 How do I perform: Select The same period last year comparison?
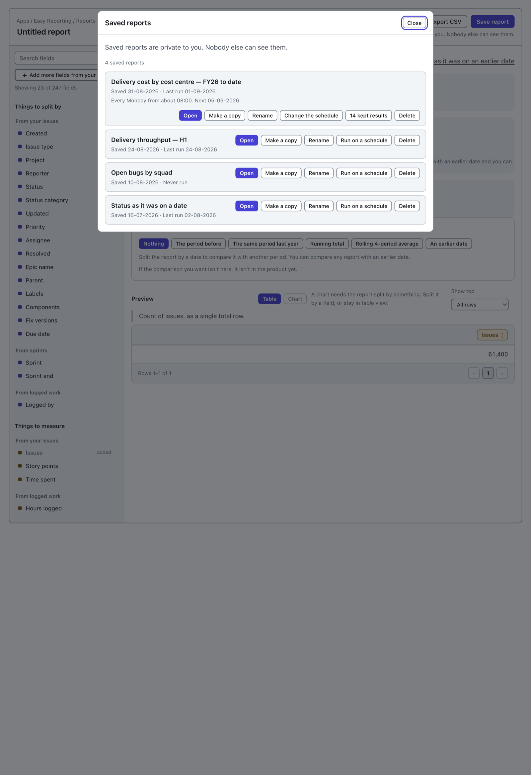[x=265, y=244]
